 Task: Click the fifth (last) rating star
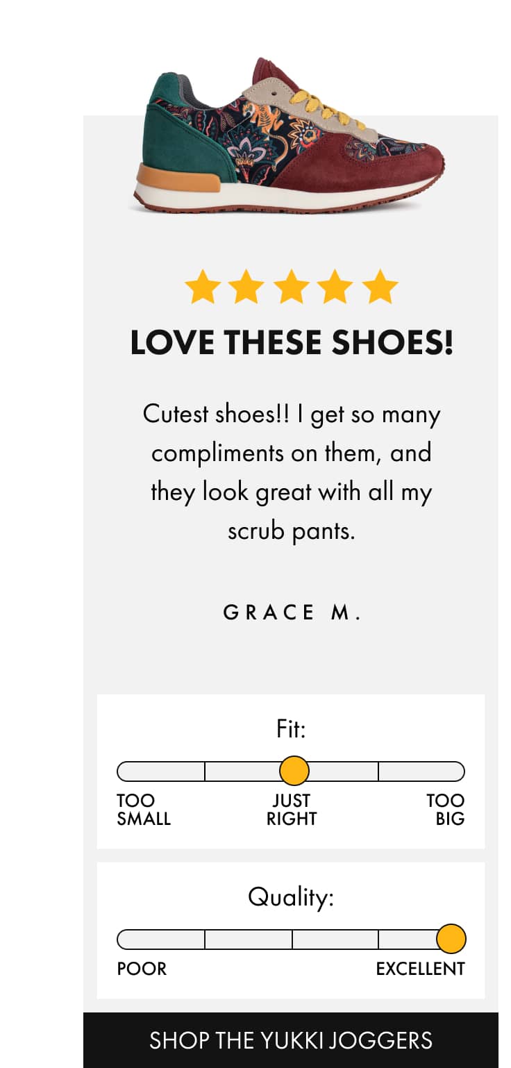click(380, 287)
